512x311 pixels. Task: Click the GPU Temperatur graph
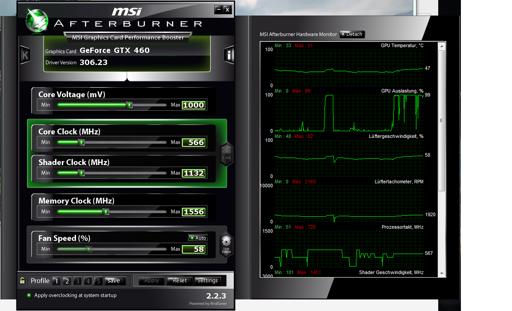[x=349, y=68]
